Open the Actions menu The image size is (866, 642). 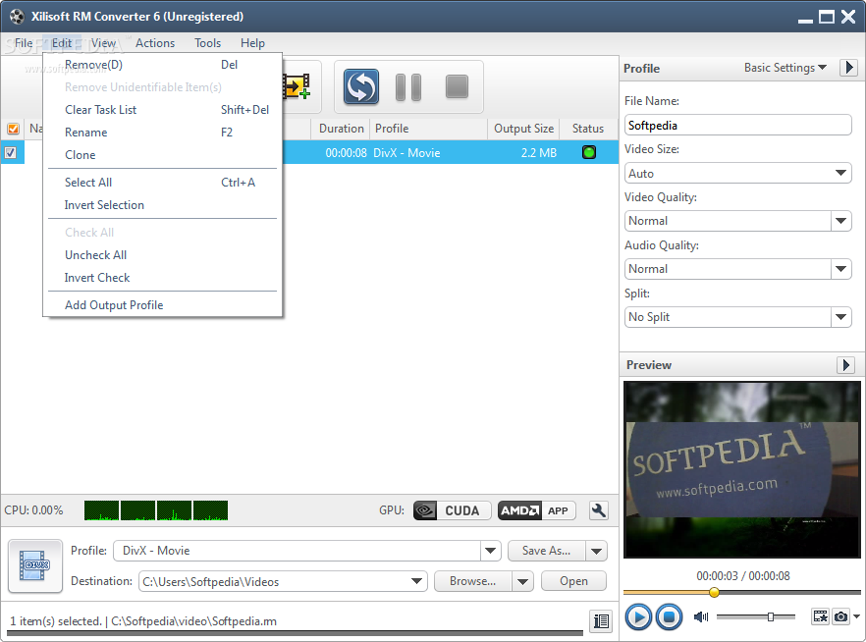(x=155, y=43)
